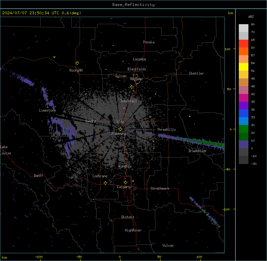Screen dimensions: 267x261
Task: Click the purple echo streak southeast of Strathmore
Action: pyautogui.click(x=204, y=212)
